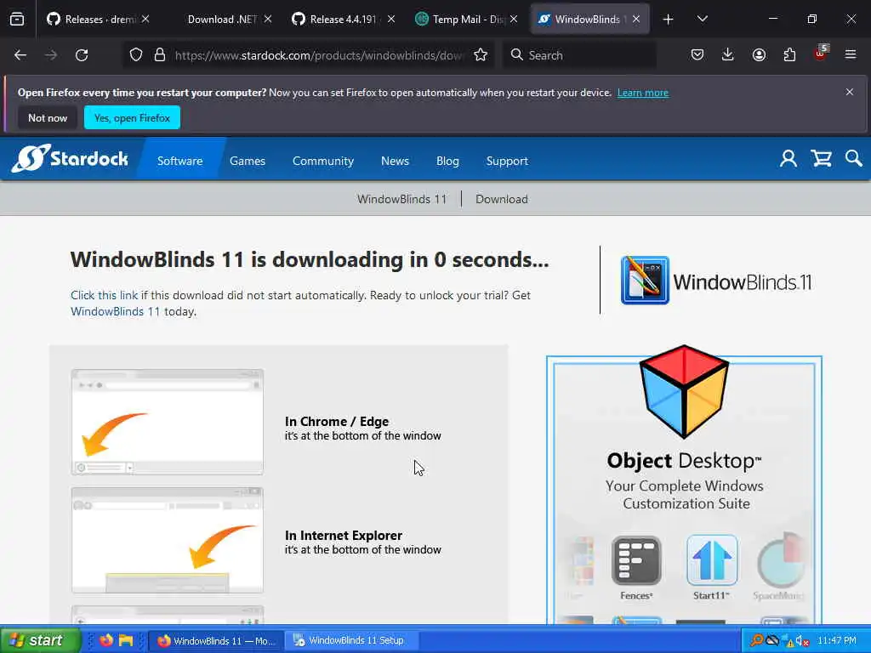Image resolution: width=871 pixels, height=653 pixels.
Task: Click the Stardock logo
Action: coord(70,159)
